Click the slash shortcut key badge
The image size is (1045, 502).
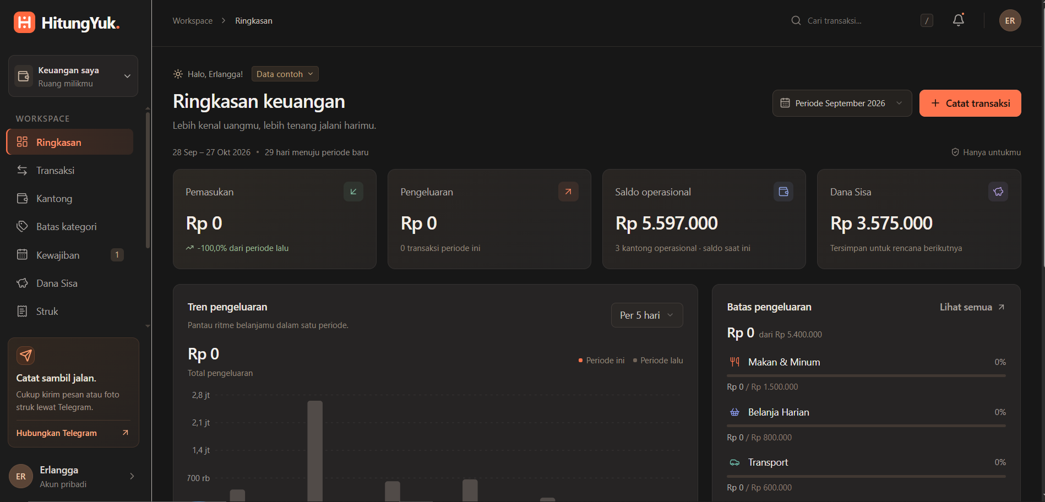927,21
